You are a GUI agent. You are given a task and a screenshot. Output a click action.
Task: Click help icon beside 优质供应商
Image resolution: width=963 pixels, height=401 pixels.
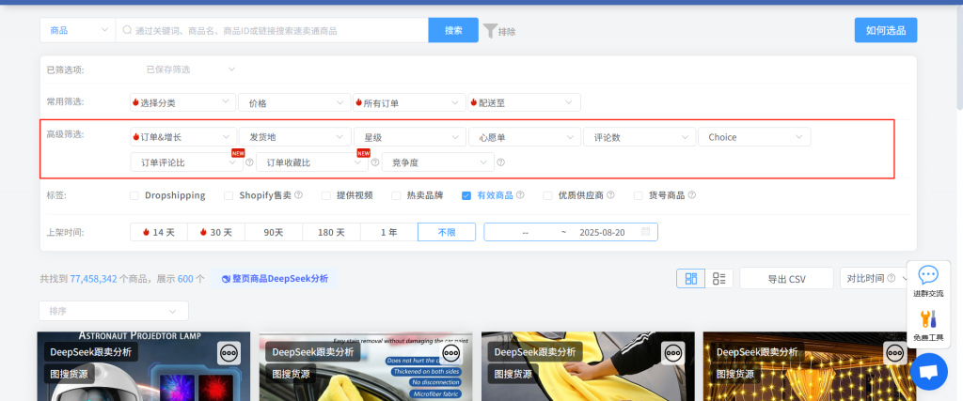point(610,195)
